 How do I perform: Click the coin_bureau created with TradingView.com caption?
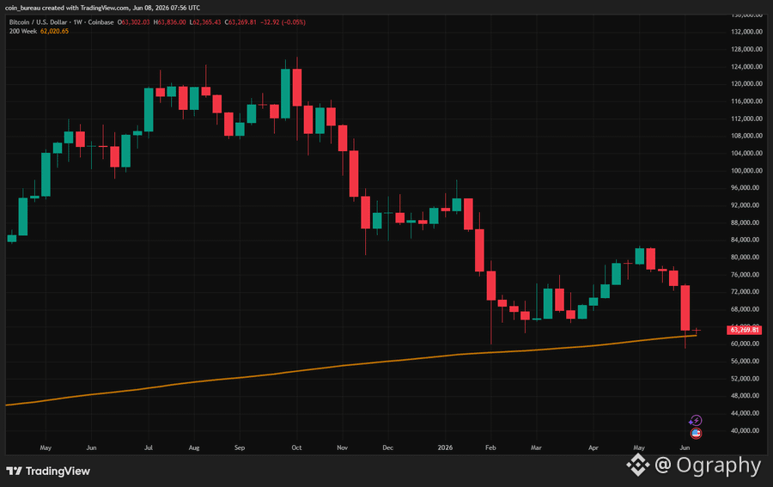(x=102, y=8)
